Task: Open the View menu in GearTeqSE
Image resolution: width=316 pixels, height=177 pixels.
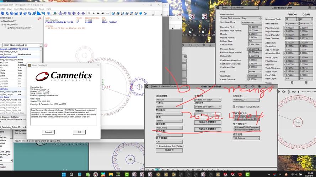Action: pyautogui.click(x=9, y=9)
